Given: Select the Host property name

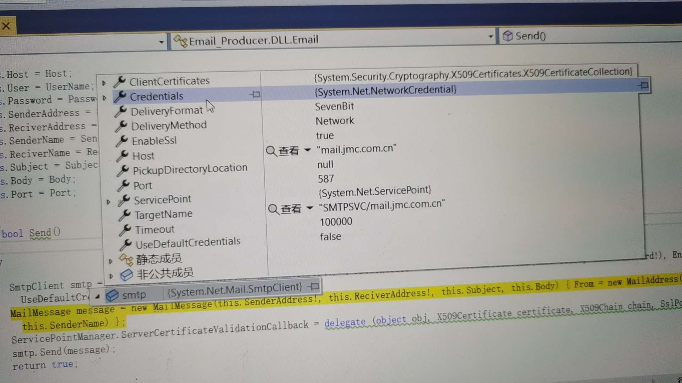Looking at the screenshot, I should click(144, 156).
